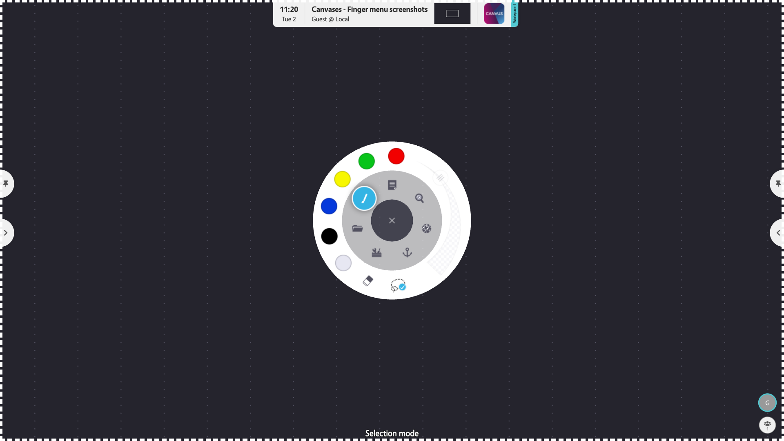
Task: Toggle Selection mode with the lasso icon
Action: [x=398, y=285]
